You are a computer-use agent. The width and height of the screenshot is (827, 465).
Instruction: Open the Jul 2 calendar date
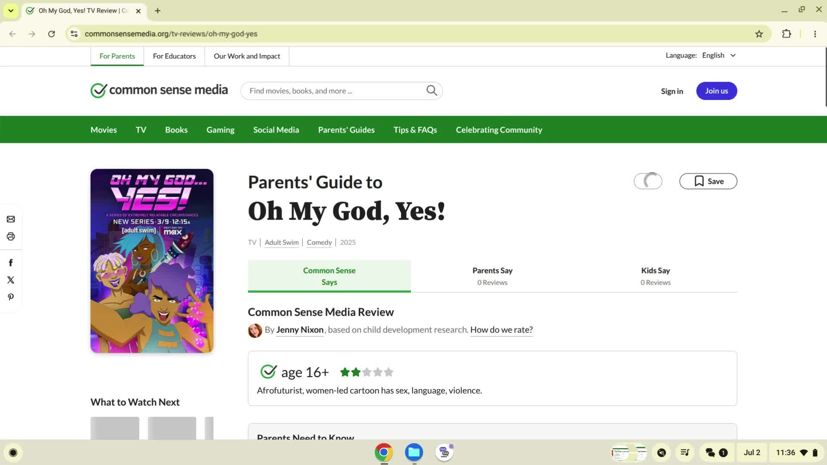[x=752, y=453]
